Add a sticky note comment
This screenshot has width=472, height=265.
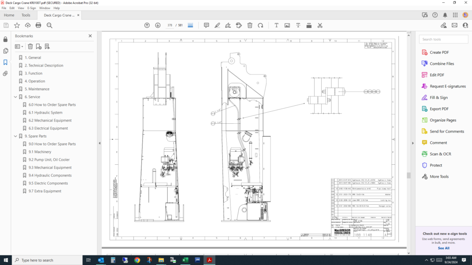click(206, 26)
